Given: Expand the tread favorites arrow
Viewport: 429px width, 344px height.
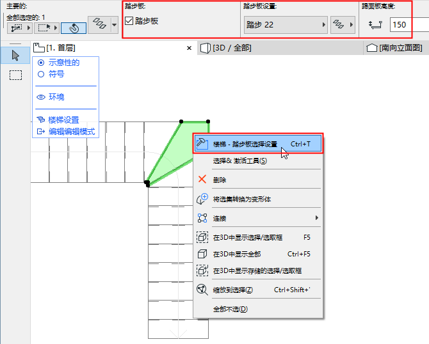Looking at the screenshot, I should pos(352,25).
